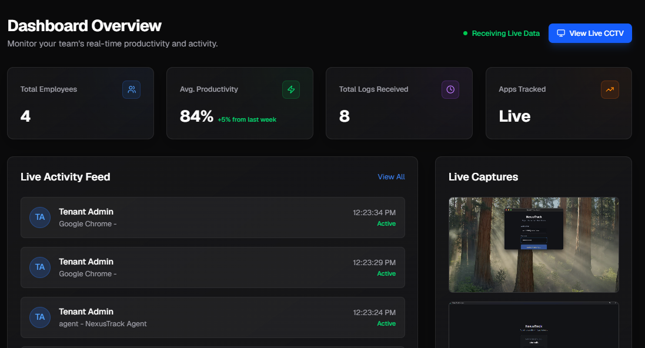Click the TA avatar on 12:23:29 PM entry
Screen dimensions: 645x348
pos(40,267)
